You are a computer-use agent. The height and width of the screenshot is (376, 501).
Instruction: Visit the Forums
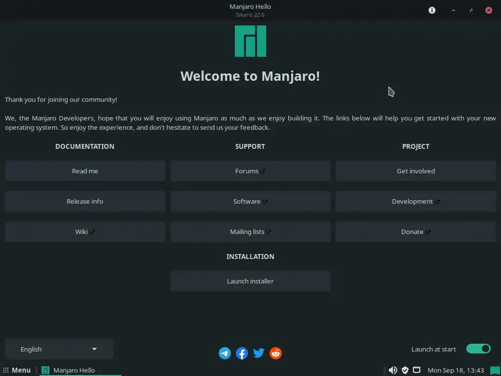[250, 171]
